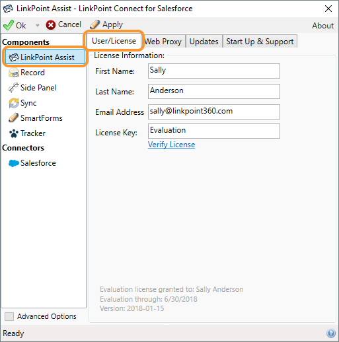Open the Salesforce cloud connector icon

[14, 163]
